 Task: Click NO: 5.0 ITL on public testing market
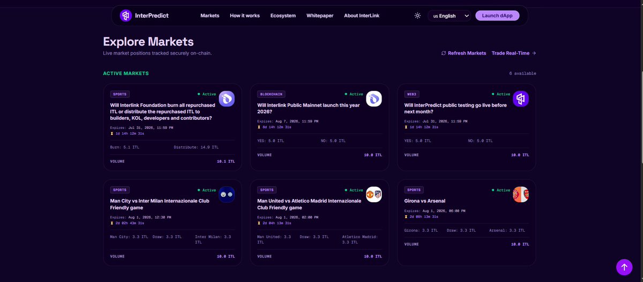(x=480, y=141)
